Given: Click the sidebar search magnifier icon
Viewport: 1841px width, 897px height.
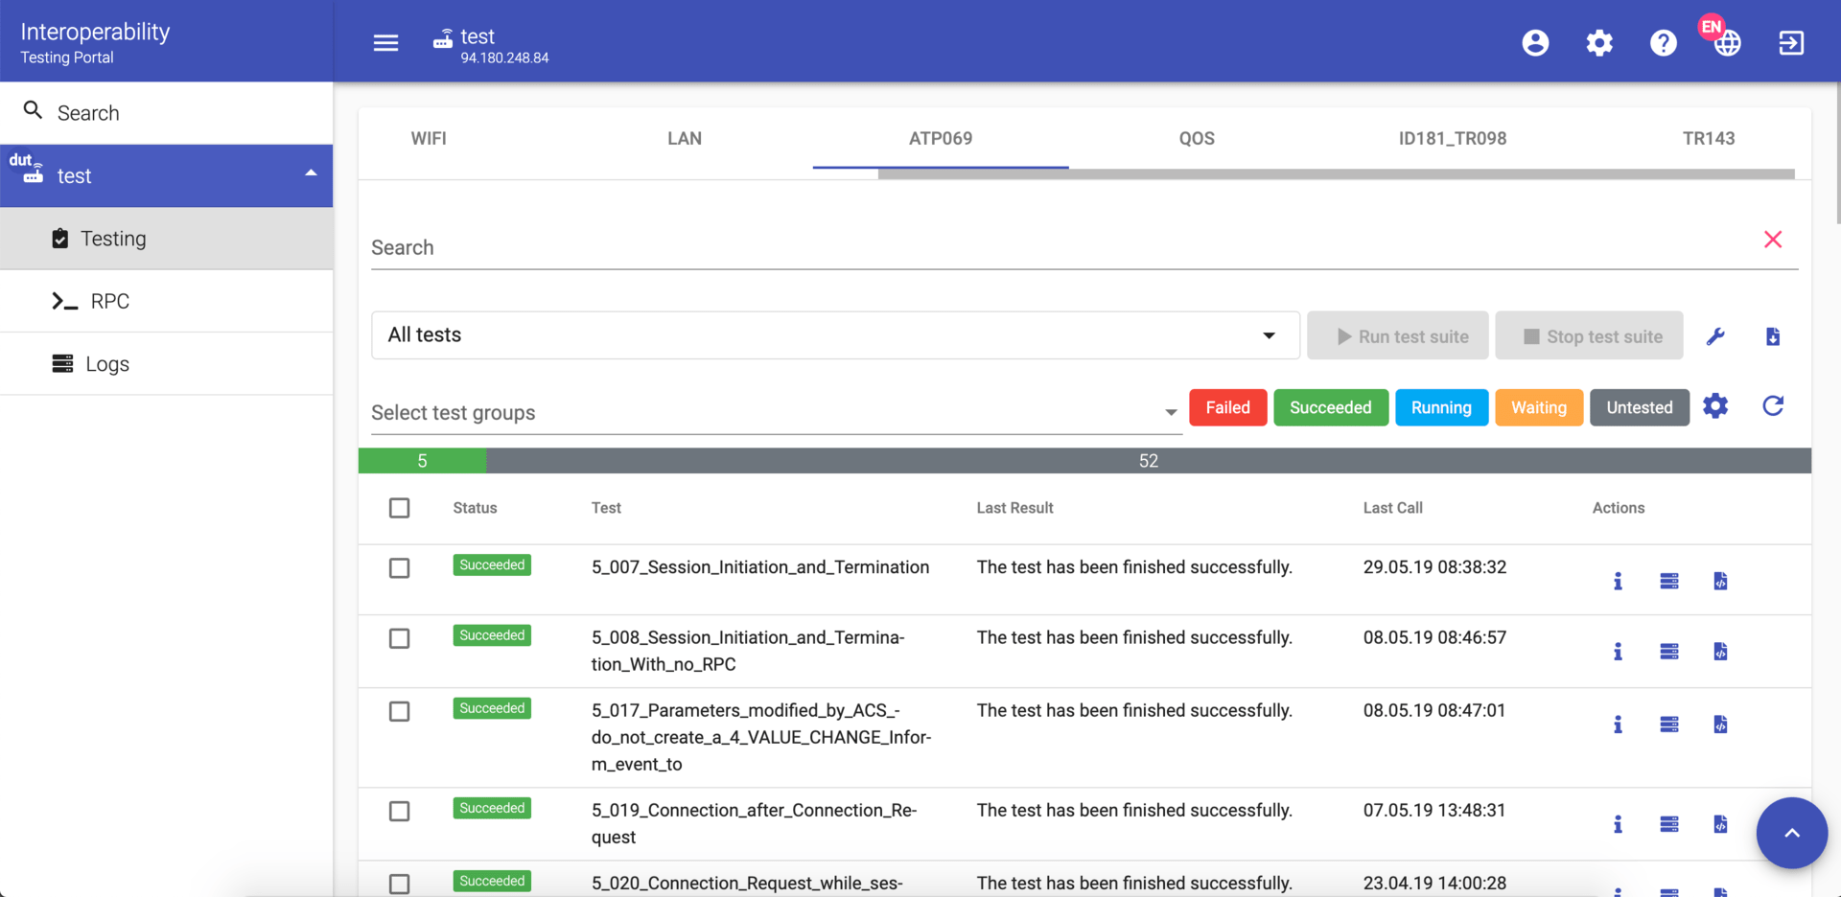Looking at the screenshot, I should coord(33,110).
